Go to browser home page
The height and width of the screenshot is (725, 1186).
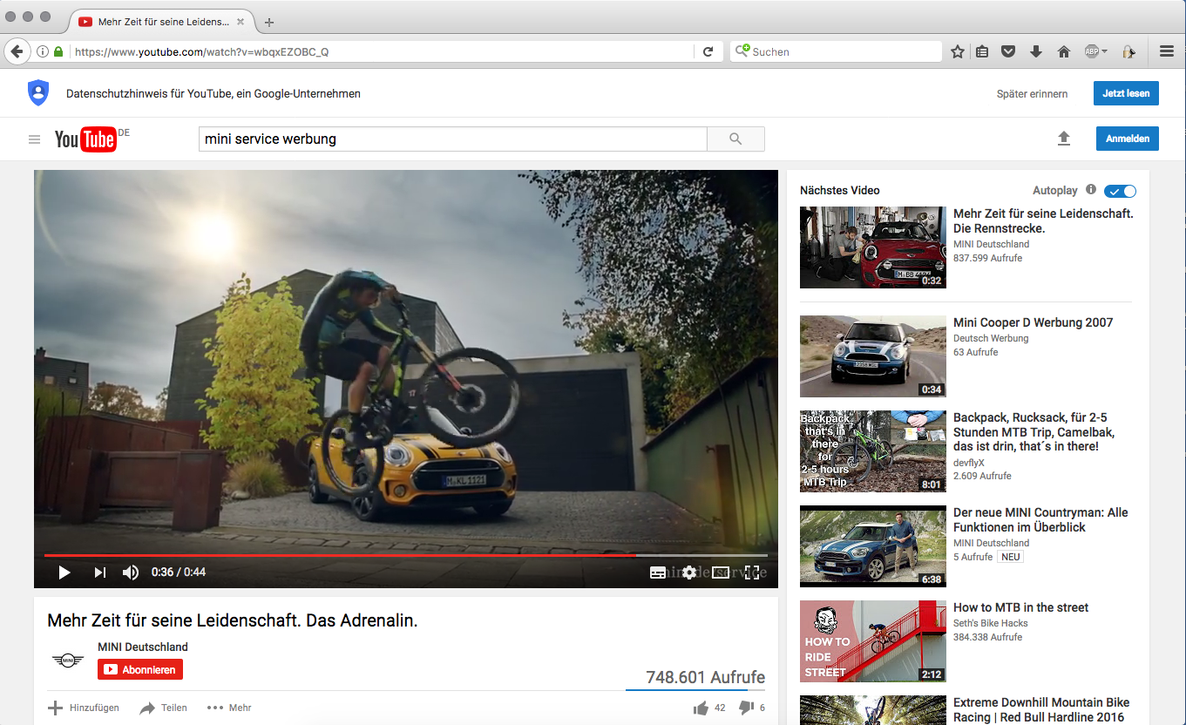tap(1063, 52)
